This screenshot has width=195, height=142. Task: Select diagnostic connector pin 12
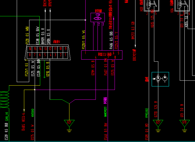pos(50,49)
